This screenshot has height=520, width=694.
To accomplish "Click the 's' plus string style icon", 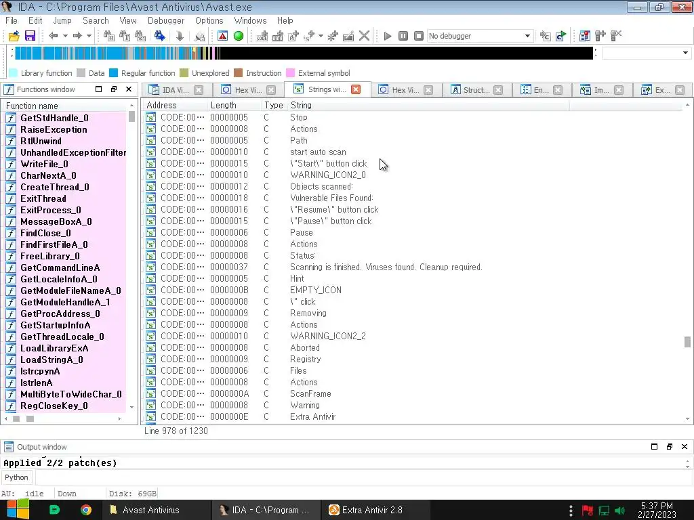I will click(309, 36).
